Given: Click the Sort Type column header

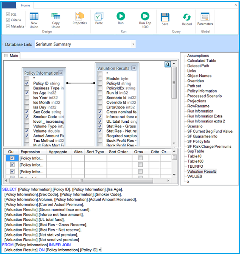Looking at the screenshot, I should 95,152.
